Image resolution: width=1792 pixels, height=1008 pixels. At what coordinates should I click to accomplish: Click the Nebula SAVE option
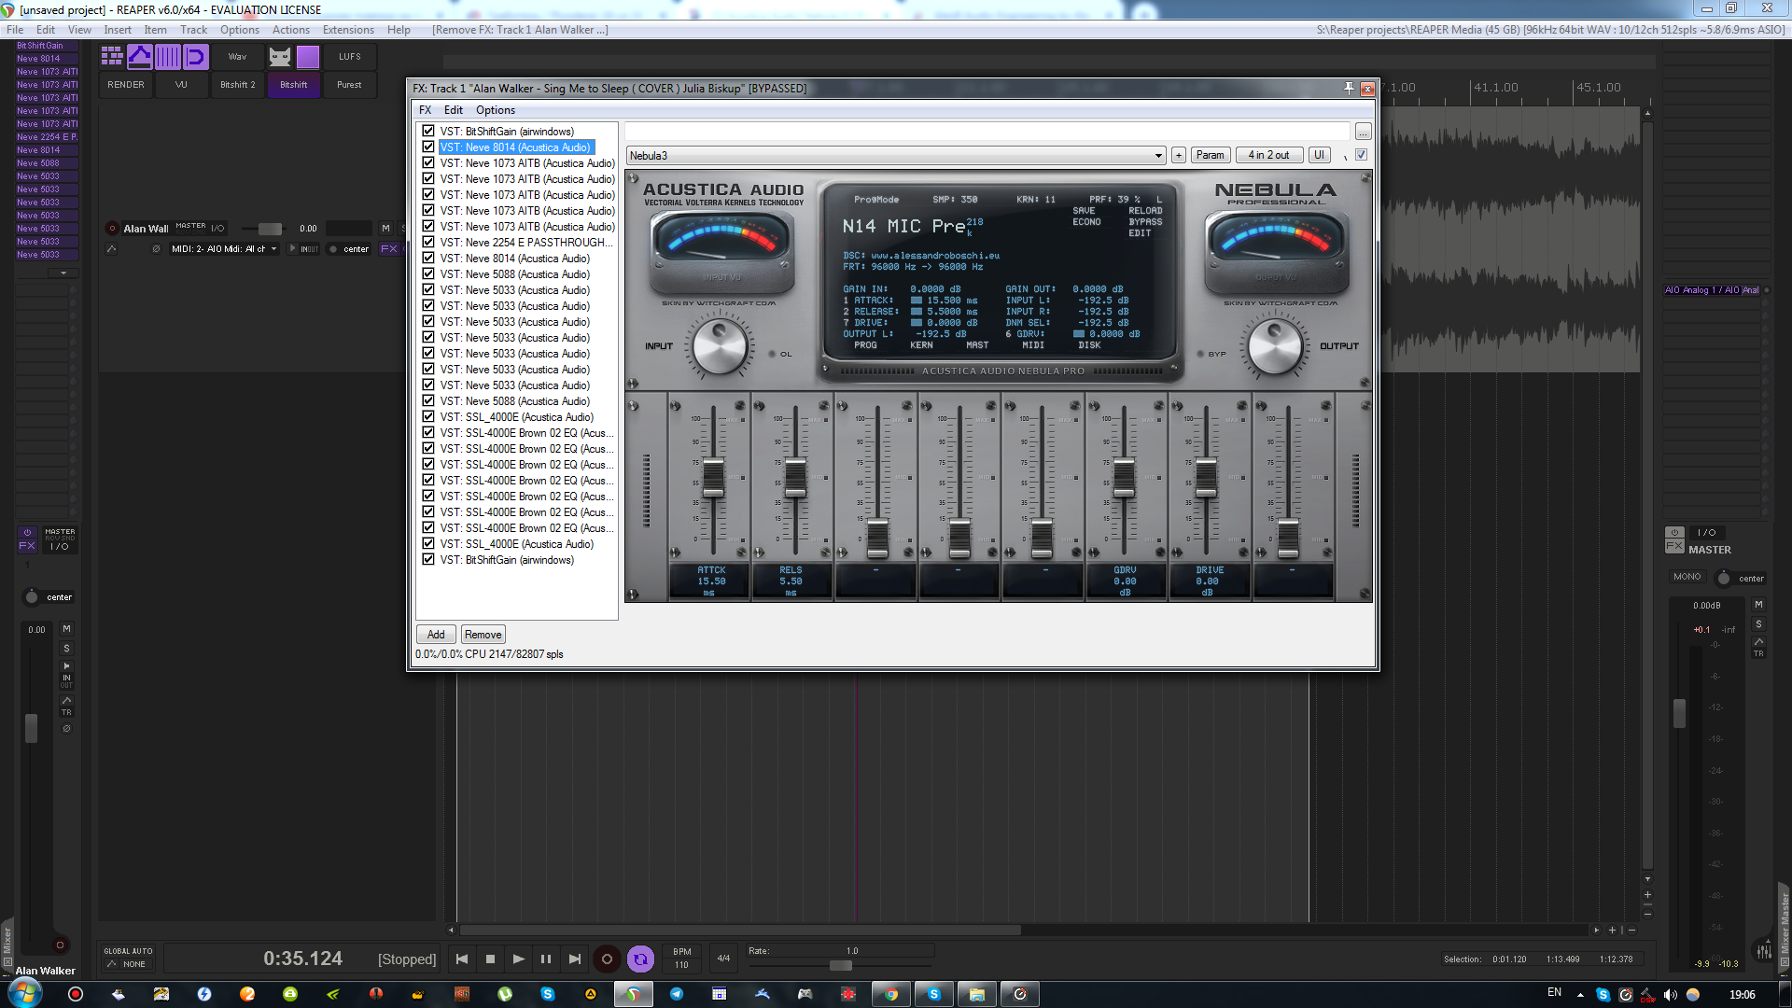coord(1084,211)
